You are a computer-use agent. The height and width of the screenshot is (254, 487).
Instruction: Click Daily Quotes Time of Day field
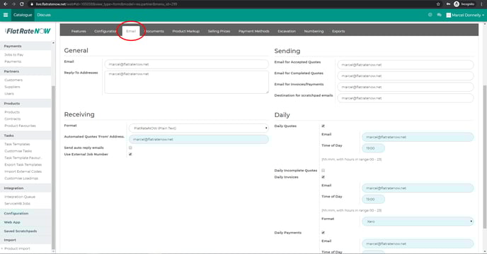click(x=373, y=148)
